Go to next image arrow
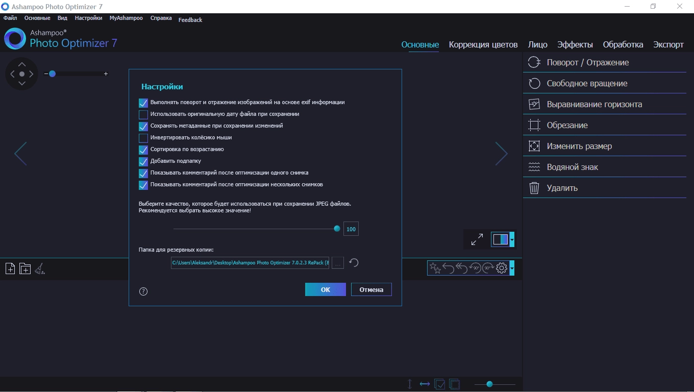 501,154
